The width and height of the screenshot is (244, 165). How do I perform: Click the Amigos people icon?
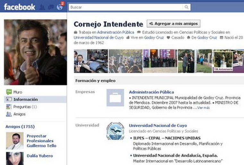[x=9, y=114]
